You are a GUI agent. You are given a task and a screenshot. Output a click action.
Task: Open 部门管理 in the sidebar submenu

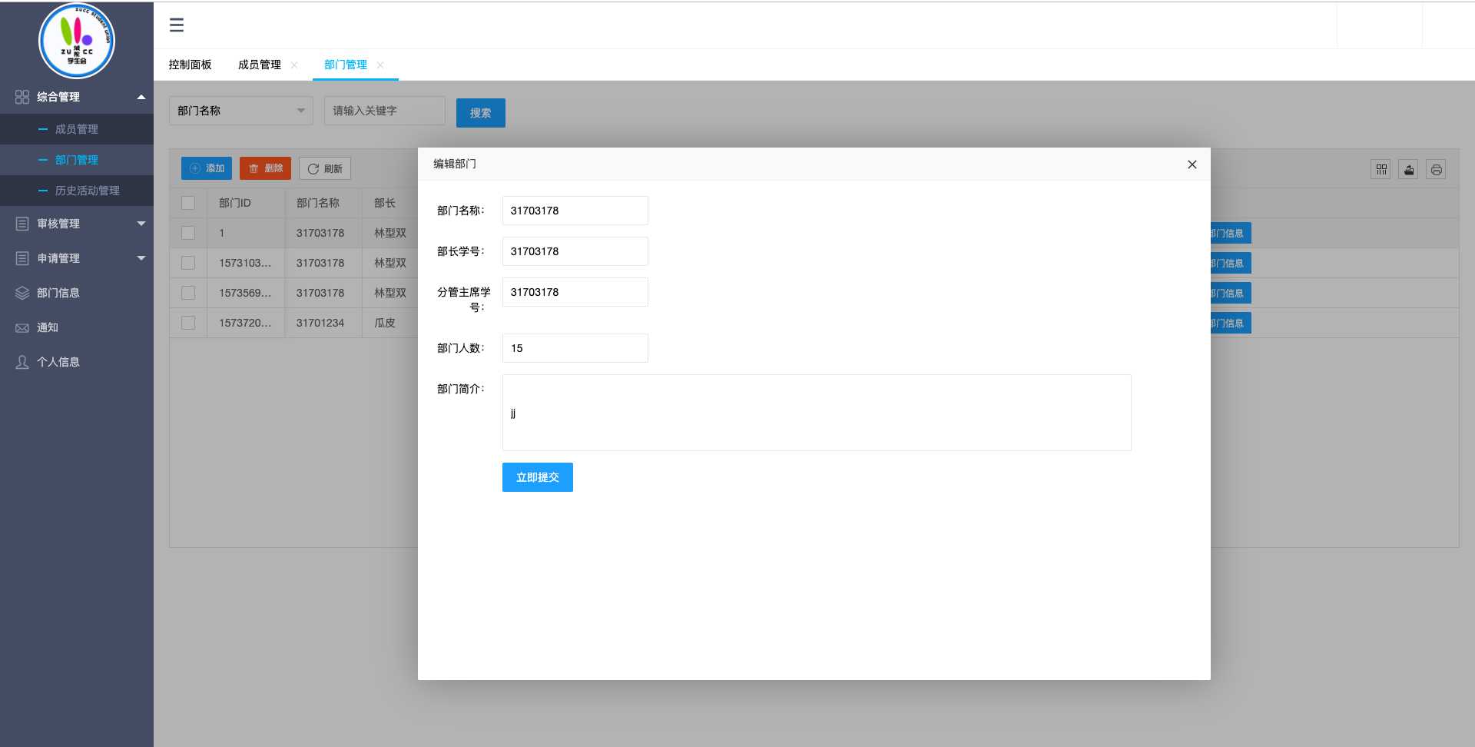[x=77, y=160]
